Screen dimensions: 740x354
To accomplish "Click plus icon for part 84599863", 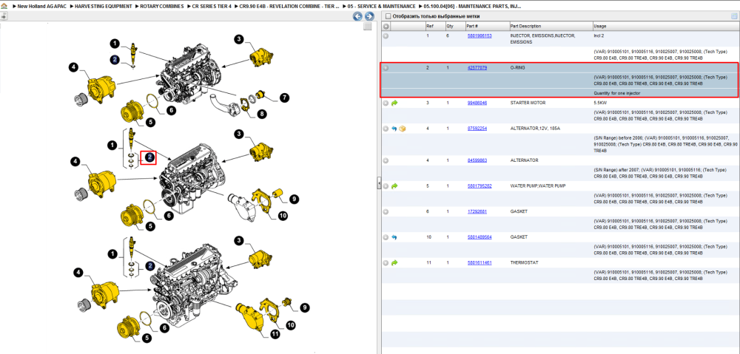I will pyautogui.click(x=386, y=160).
